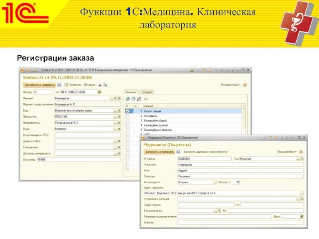Click the Штрихкод input field

(79, 160)
